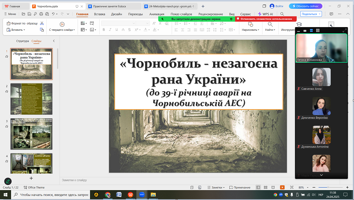Screen dimensions: 354x200
Task: Open the Переходы ribbon tab
Action: [135, 14]
